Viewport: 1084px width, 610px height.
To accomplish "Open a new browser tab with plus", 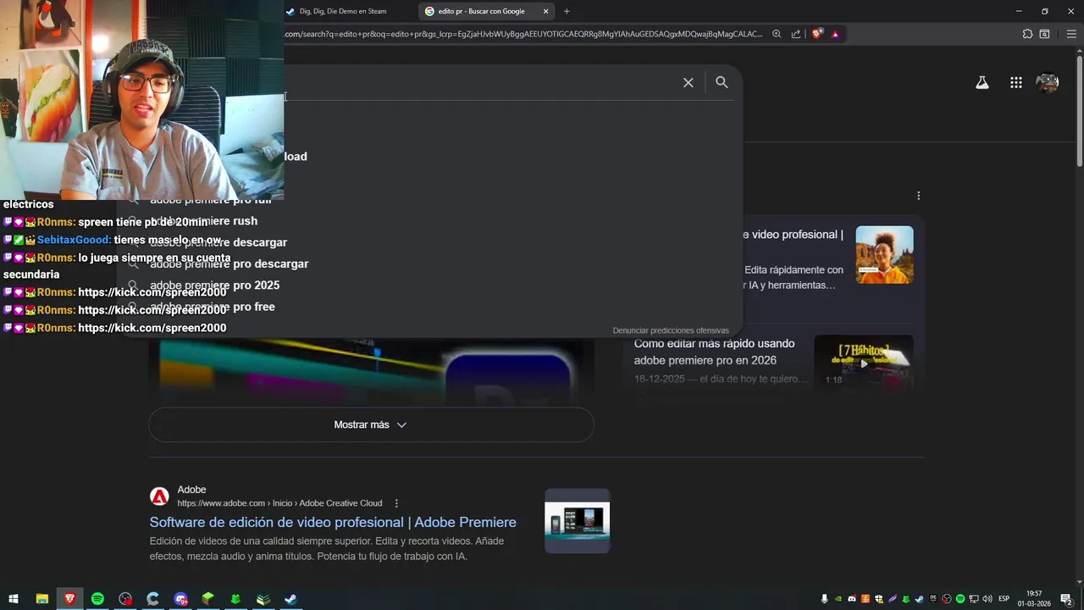I will [x=567, y=11].
